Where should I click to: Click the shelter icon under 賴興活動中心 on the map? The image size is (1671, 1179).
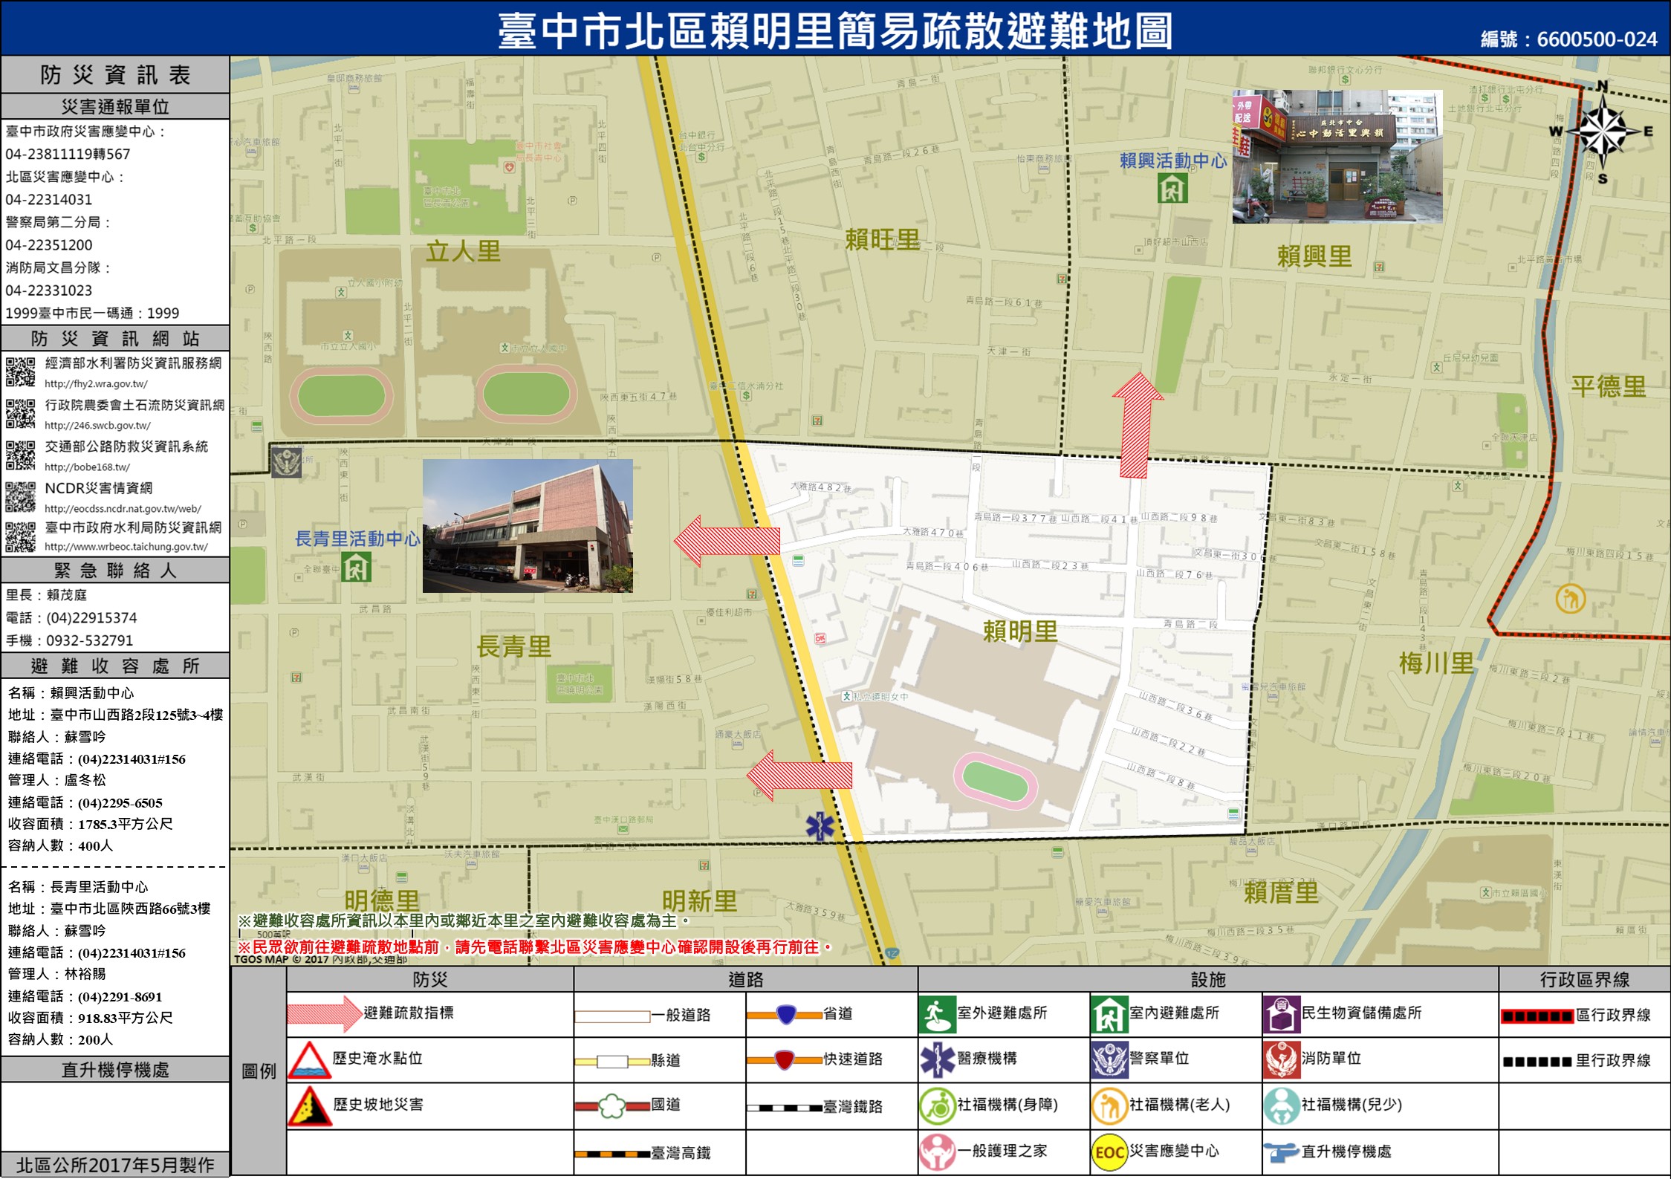click(1172, 188)
